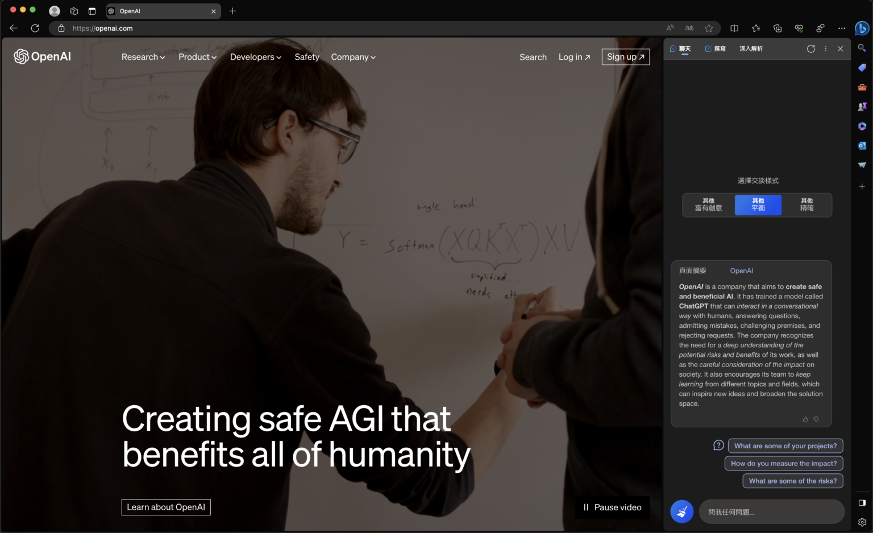
Task: Like the page summary with thumbs up
Action: point(805,419)
